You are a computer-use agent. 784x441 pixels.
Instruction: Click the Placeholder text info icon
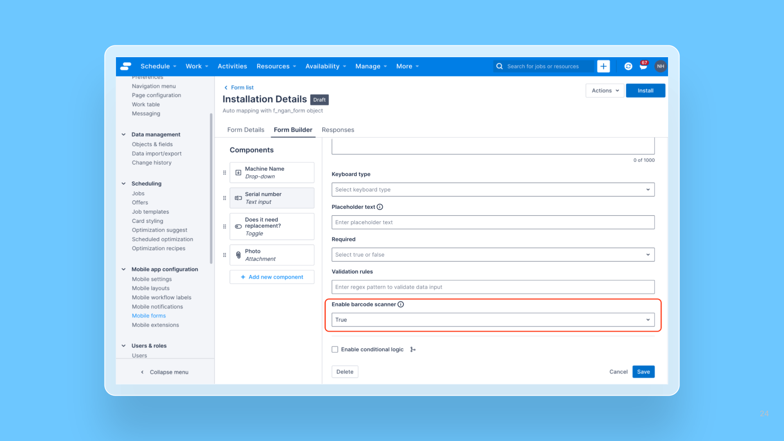pyautogui.click(x=380, y=207)
